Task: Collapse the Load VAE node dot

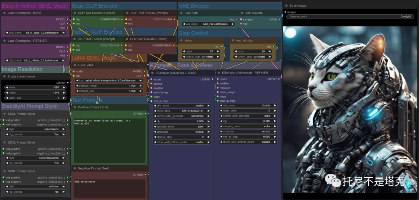Action: (x=181, y=13)
